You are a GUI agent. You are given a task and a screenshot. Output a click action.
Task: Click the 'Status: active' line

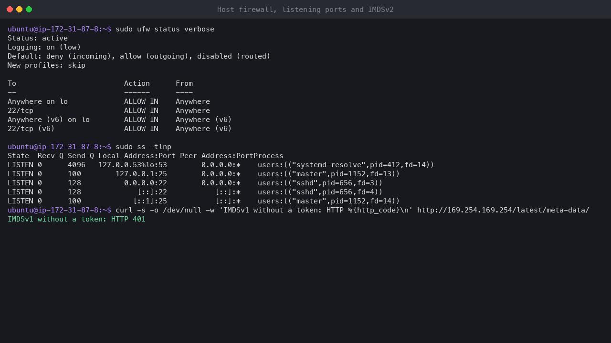coord(38,38)
